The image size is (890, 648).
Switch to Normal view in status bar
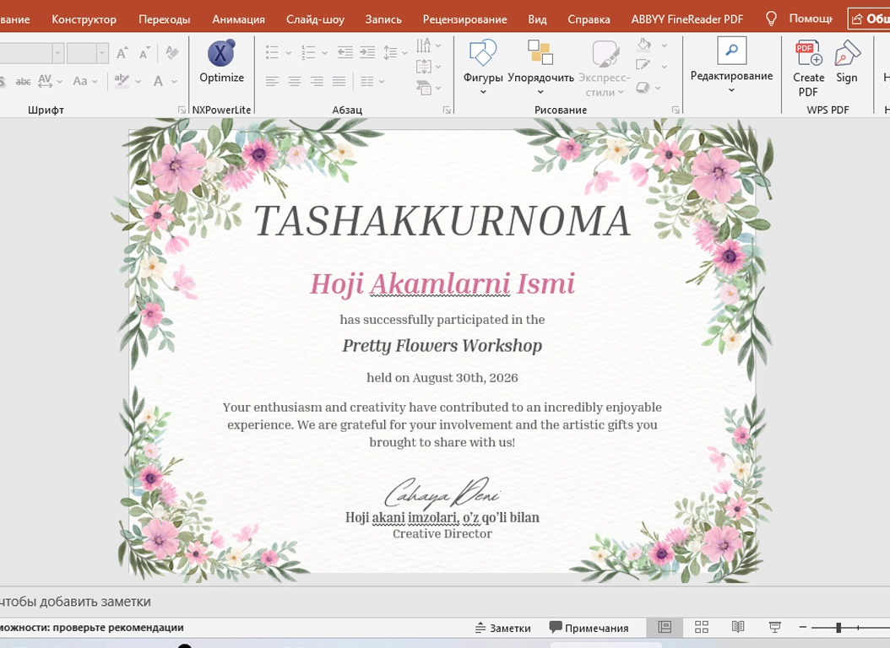[665, 627]
